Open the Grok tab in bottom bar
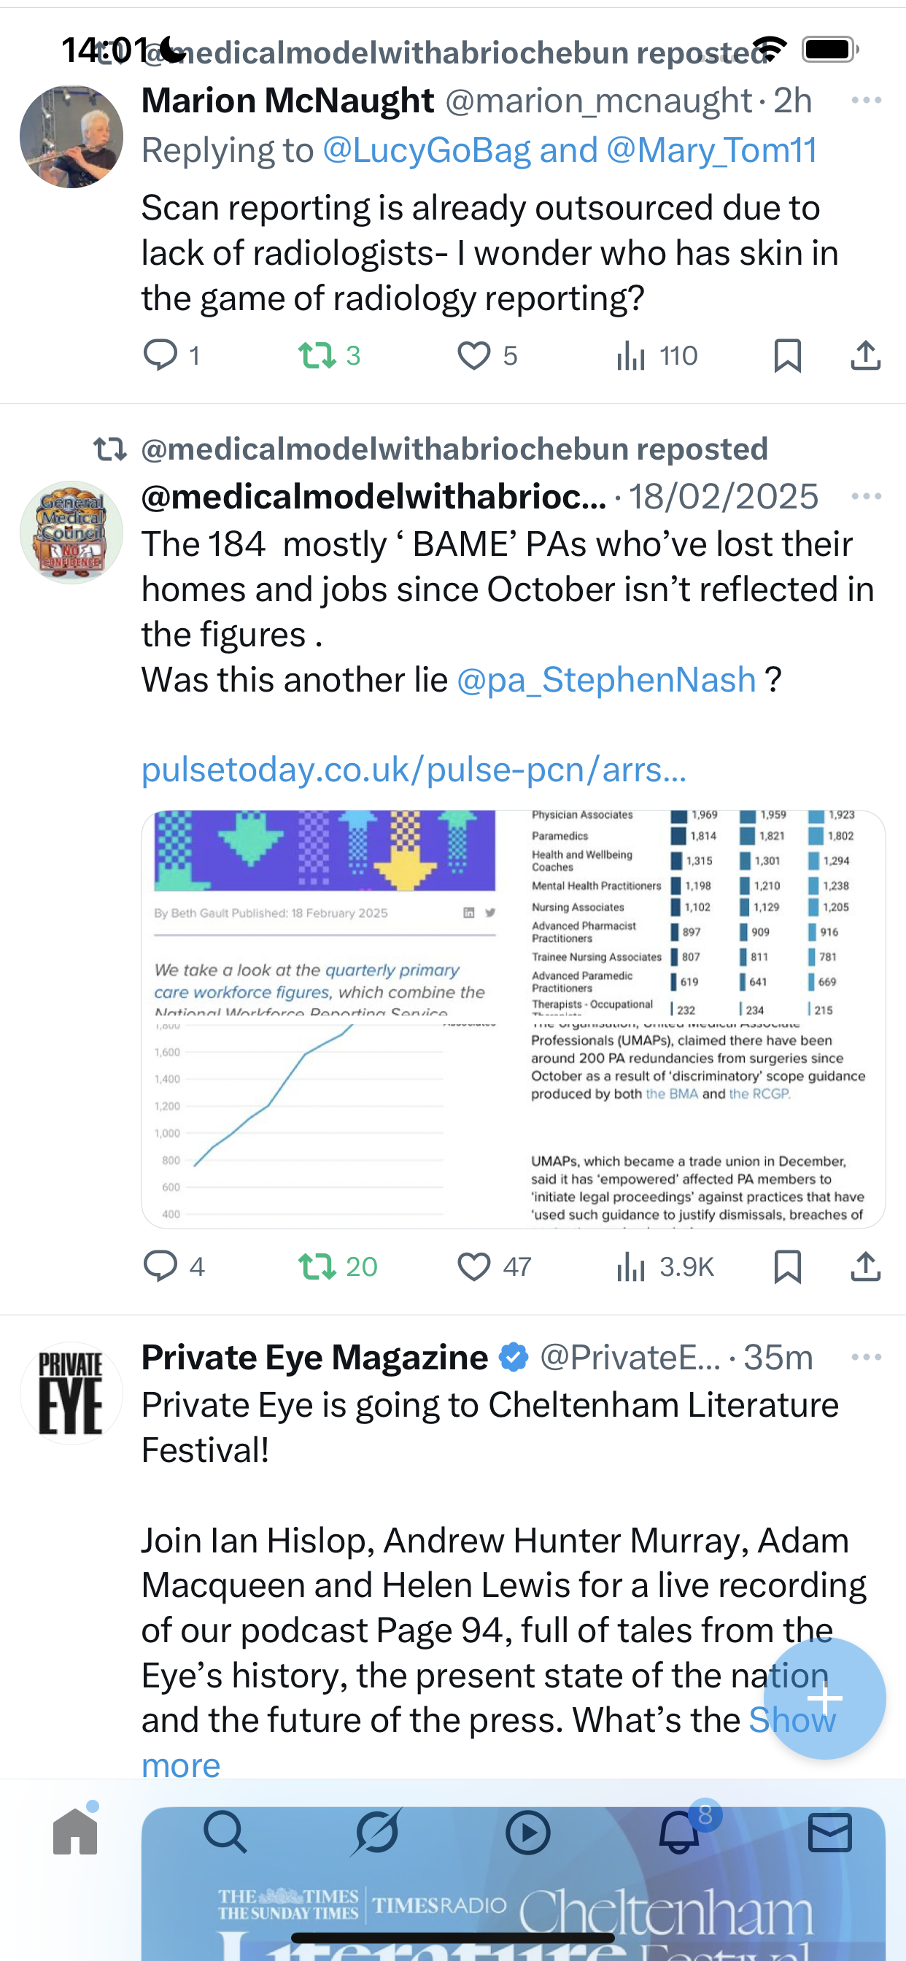Screen dimensions: 906x1961 pos(377,1833)
